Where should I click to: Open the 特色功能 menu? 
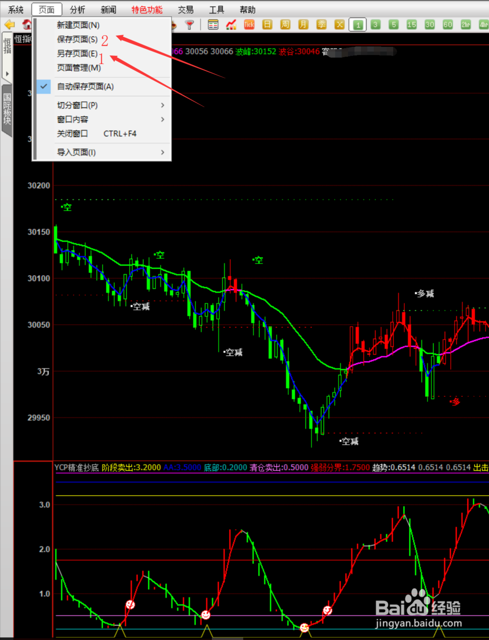tap(147, 10)
